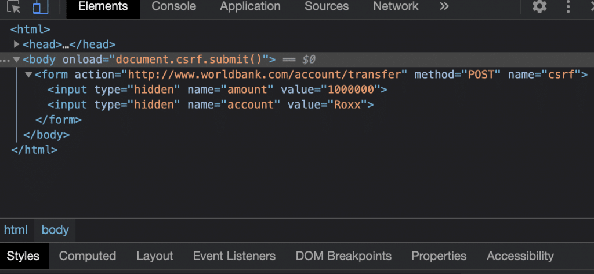Open the Properties pane tab
This screenshot has width=594, height=274.
coord(439,256)
